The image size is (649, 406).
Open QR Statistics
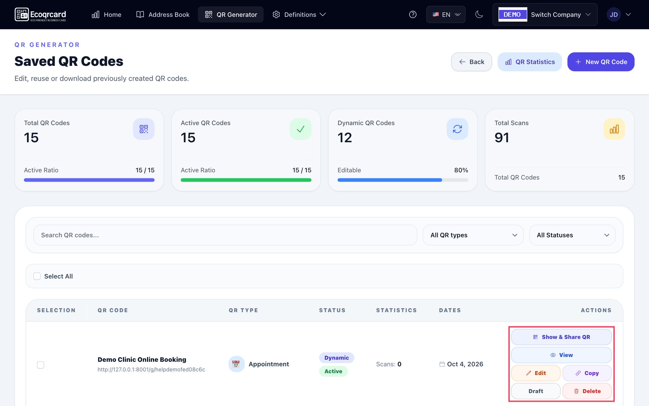coord(530,62)
